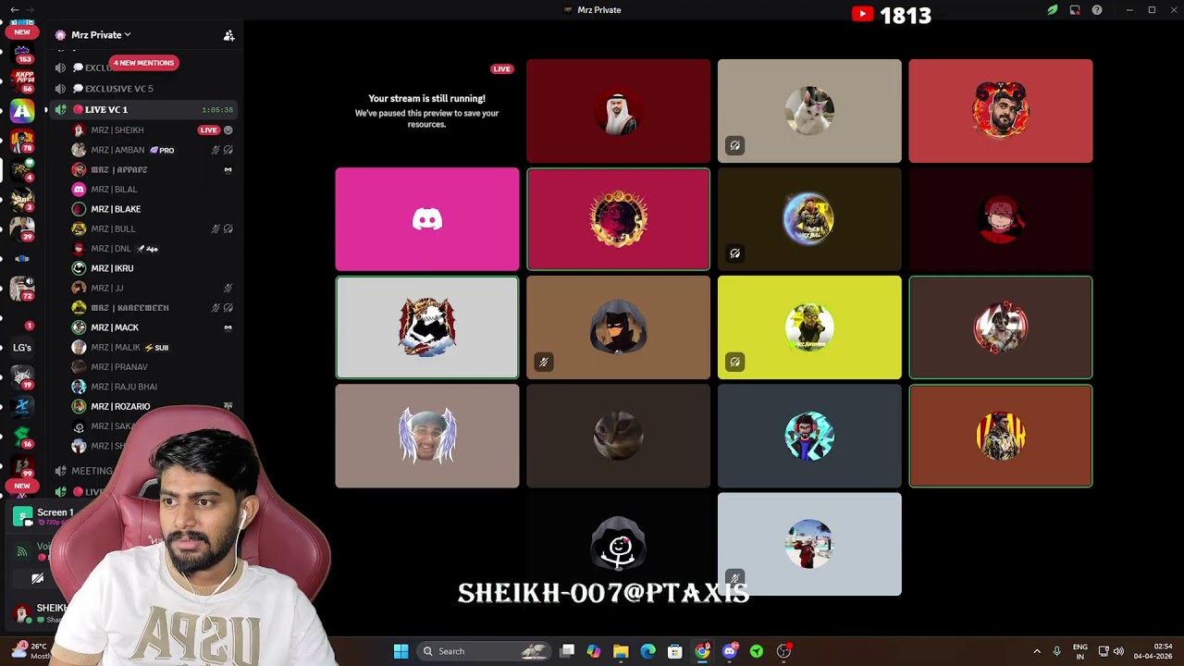Click the back navigation arrow
Viewport: 1184px width, 666px height.
[14, 10]
